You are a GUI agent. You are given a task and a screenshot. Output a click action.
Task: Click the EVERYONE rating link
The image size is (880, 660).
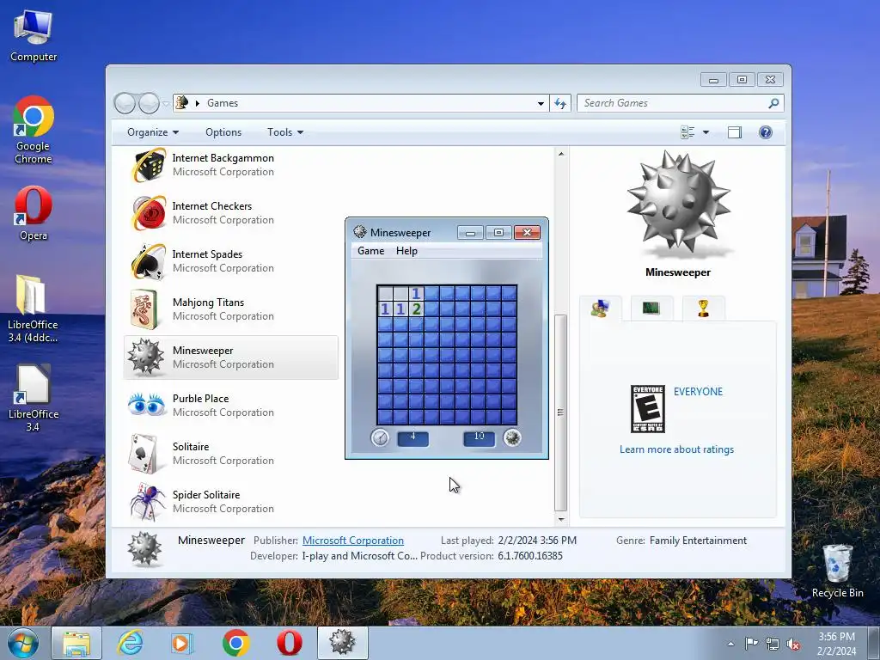click(698, 392)
